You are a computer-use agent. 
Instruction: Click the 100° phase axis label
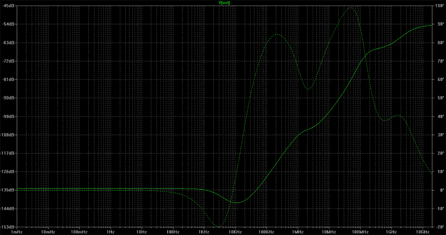click(440, 6)
